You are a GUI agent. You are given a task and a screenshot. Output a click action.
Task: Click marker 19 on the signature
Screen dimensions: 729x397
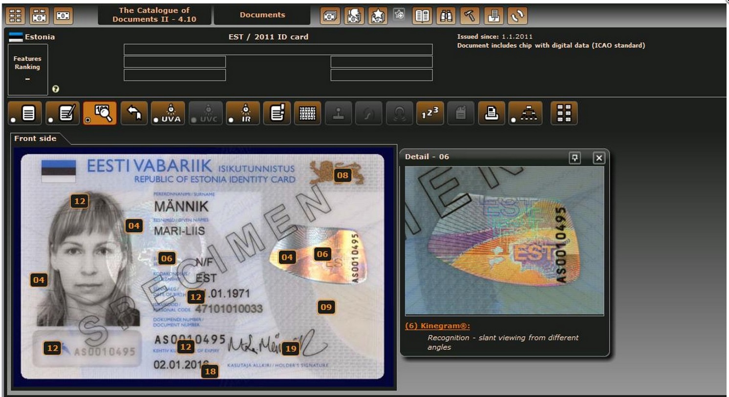(x=291, y=348)
